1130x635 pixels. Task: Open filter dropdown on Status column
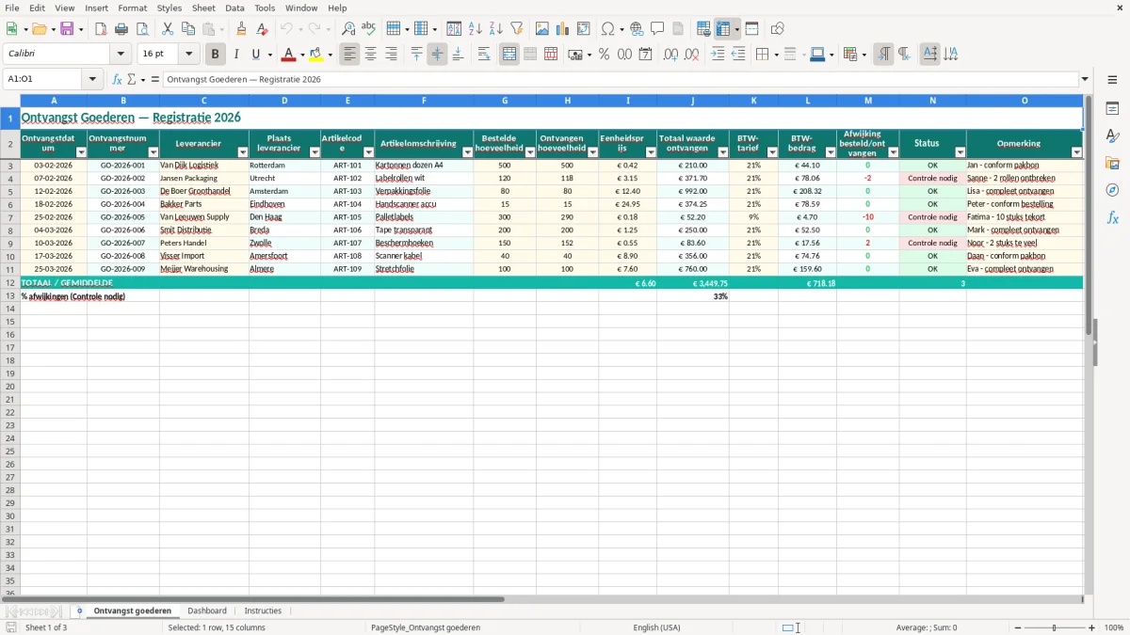pyautogui.click(x=960, y=152)
